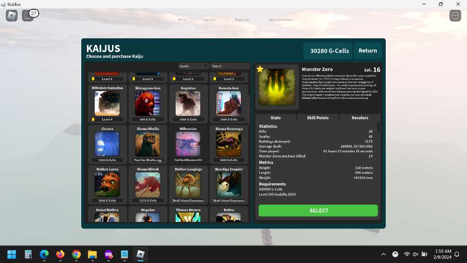Launch Firefox from the taskbar
This screenshot has width=467, height=263.
60,255
